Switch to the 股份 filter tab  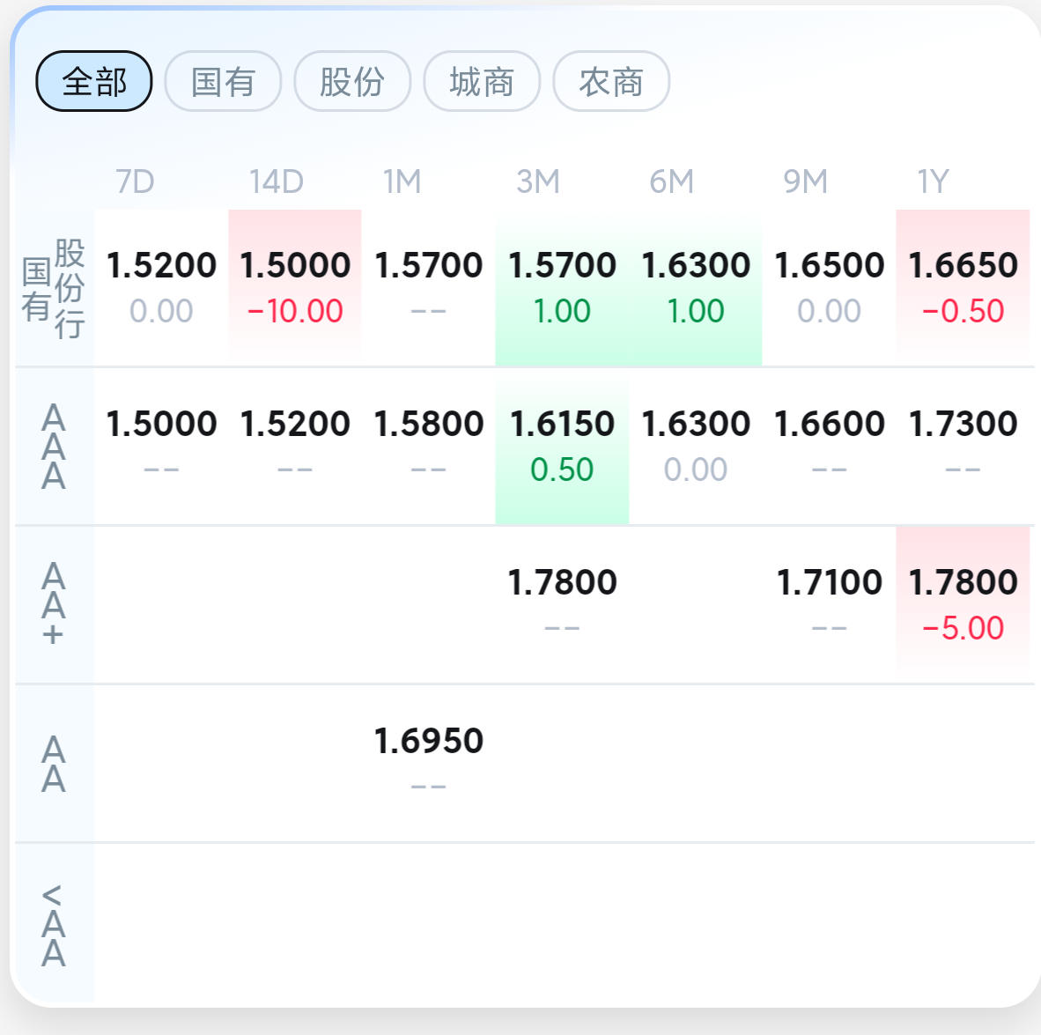[352, 81]
